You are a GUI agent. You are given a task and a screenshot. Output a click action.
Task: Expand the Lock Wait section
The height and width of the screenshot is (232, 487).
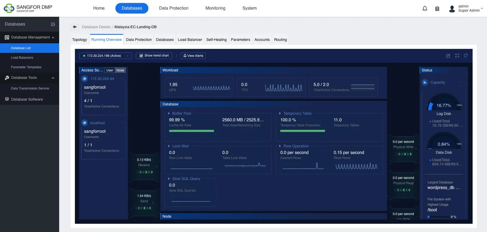point(169,146)
